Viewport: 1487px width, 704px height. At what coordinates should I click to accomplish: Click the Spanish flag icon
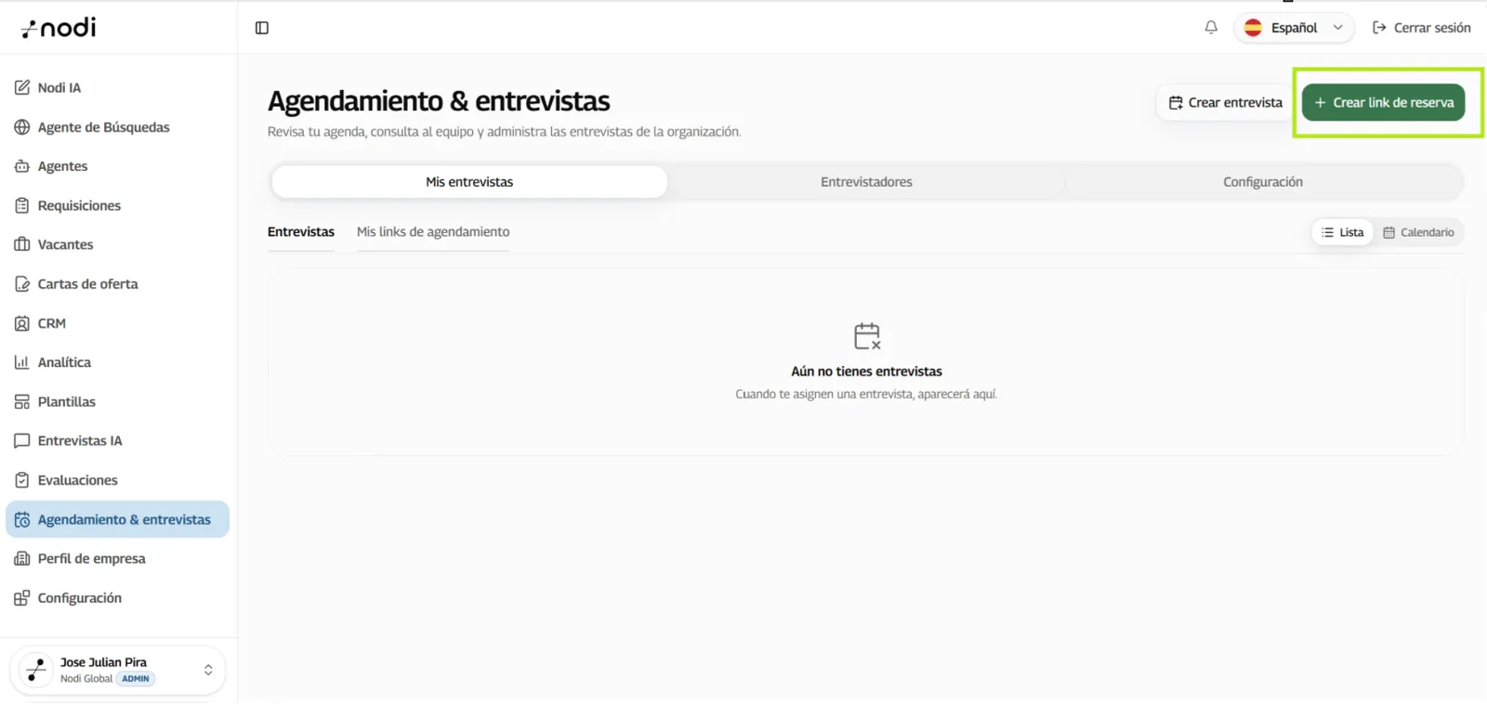[x=1253, y=28]
